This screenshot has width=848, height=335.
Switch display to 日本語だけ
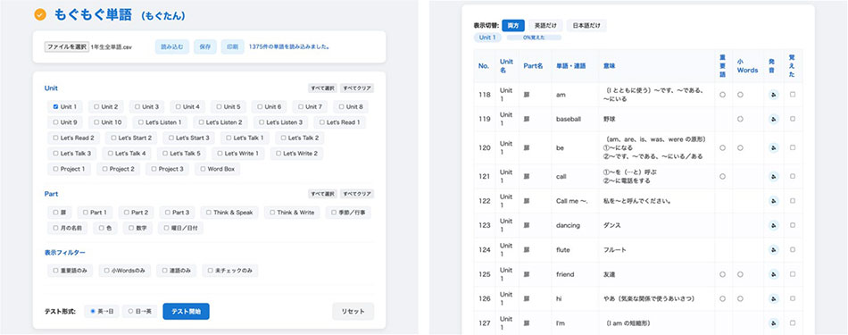click(x=586, y=25)
